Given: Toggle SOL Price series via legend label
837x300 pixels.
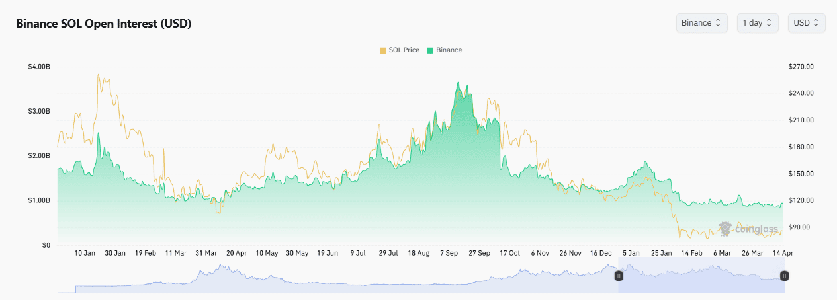Looking at the screenshot, I should pos(404,50).
